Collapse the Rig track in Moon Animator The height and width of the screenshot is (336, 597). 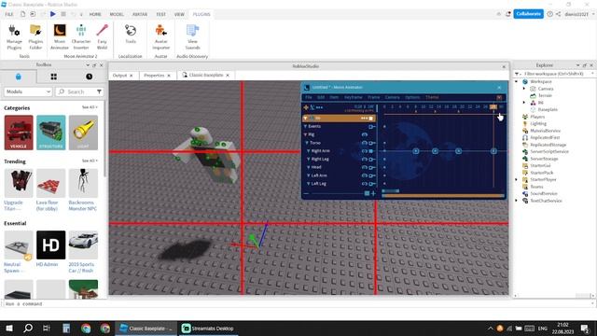point(305,134)
